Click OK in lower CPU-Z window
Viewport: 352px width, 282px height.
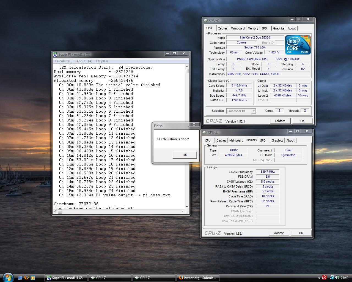click(301, 233)
